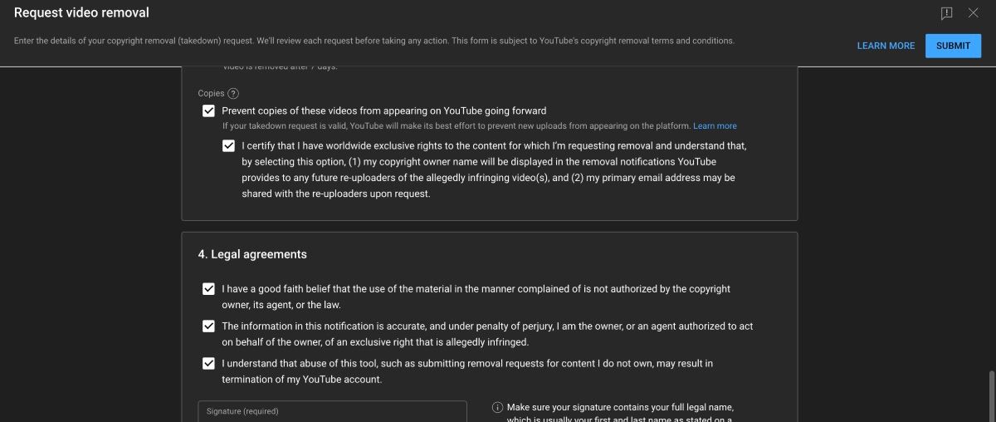Click the info icon beside signature guidance

497,407
